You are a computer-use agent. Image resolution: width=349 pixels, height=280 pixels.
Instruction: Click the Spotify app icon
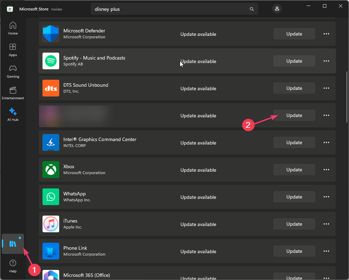[x=51, y=61]
